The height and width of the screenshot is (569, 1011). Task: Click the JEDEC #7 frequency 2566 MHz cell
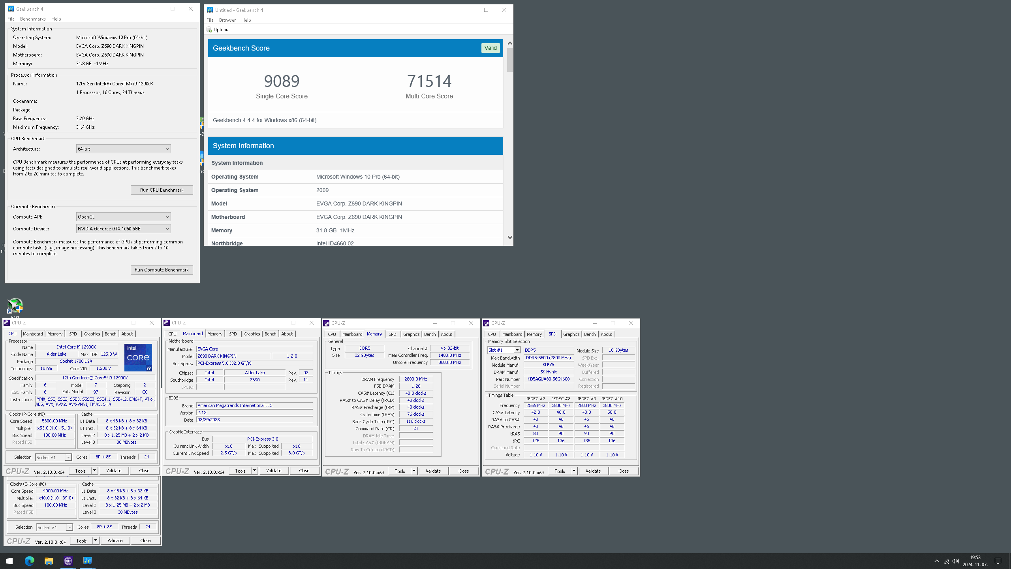536,405
